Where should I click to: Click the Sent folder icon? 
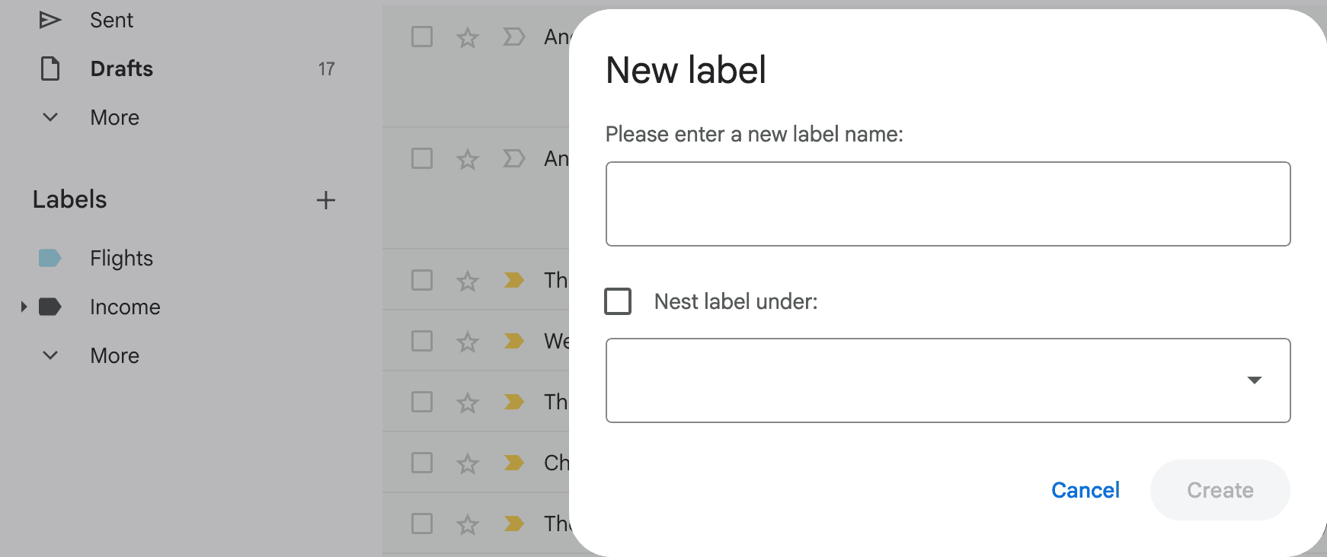(x=50, y=18)
